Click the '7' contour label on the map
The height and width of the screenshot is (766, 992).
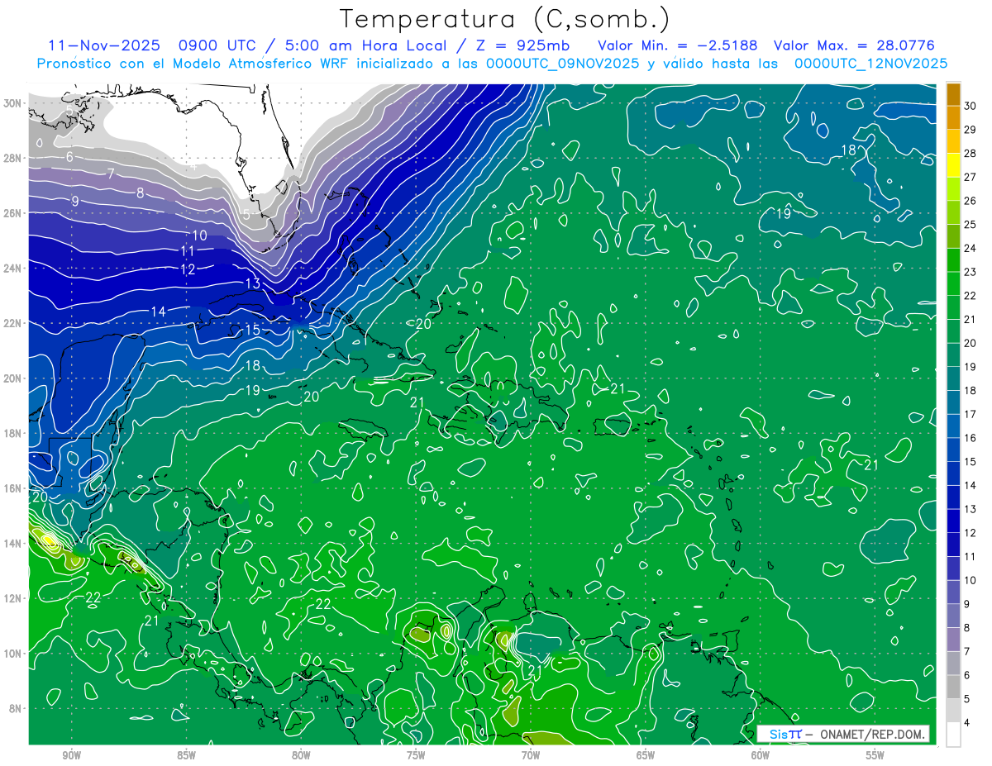click(x=111, y=174)
